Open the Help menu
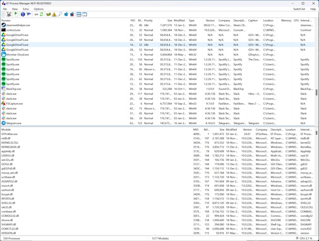 coord(313,9)
